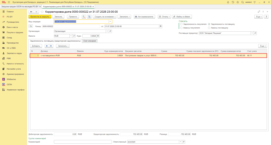Open RUB currency reference card icon
271x145 pixels.
(74, 36)
